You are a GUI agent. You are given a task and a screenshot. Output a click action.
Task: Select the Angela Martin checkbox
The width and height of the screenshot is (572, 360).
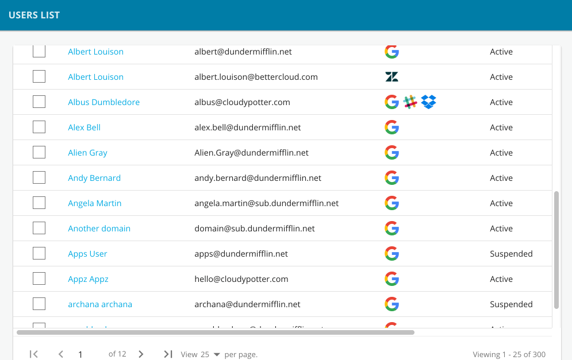[39, 203]
